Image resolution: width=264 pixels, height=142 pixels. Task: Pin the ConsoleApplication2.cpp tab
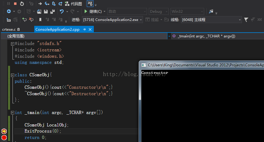coord(85,29)
